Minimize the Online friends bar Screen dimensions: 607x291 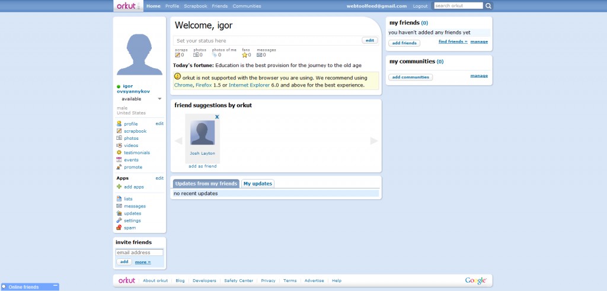coord(55,286)
